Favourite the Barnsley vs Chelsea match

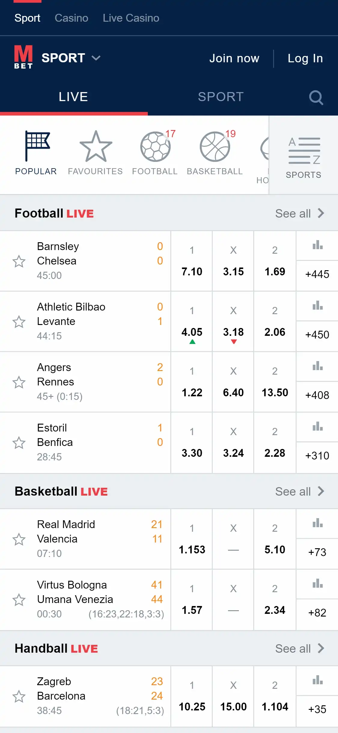point(19,261)
